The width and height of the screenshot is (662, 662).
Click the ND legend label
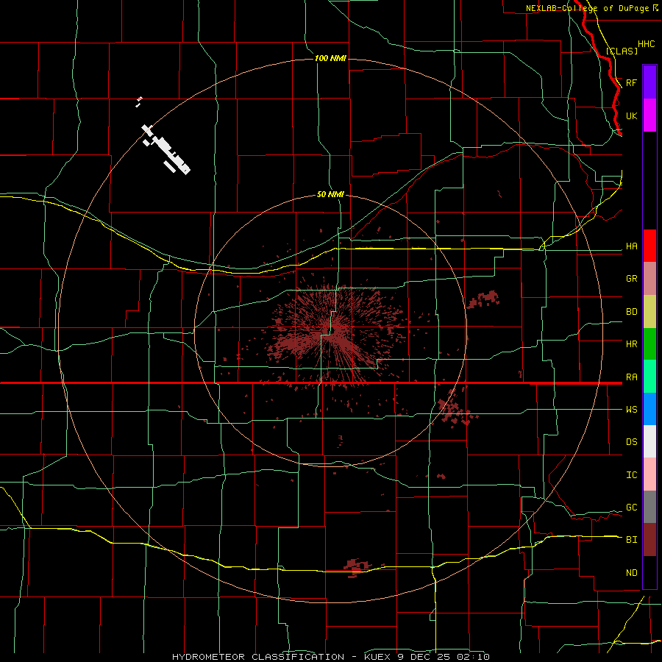coord(631,573)
